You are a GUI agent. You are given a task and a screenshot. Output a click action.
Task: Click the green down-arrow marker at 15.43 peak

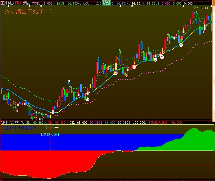[x=194, y=7]
